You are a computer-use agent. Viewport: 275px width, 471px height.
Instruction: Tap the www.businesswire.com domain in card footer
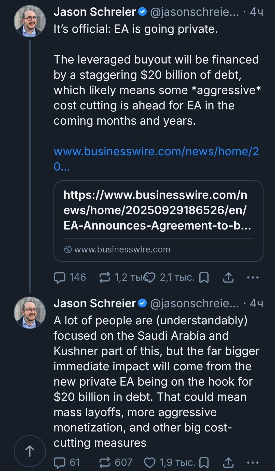pos(122,249)
